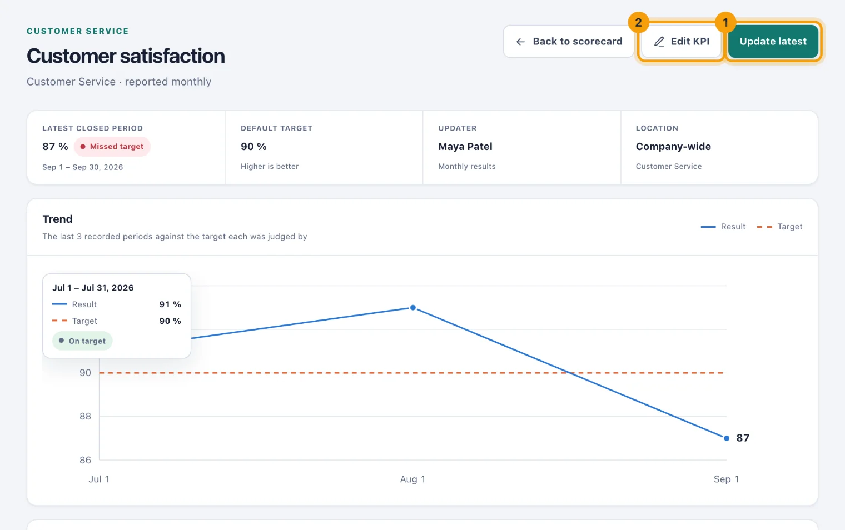Select the September data point on the trend line

pyautogui.click(x=727, y=438)
